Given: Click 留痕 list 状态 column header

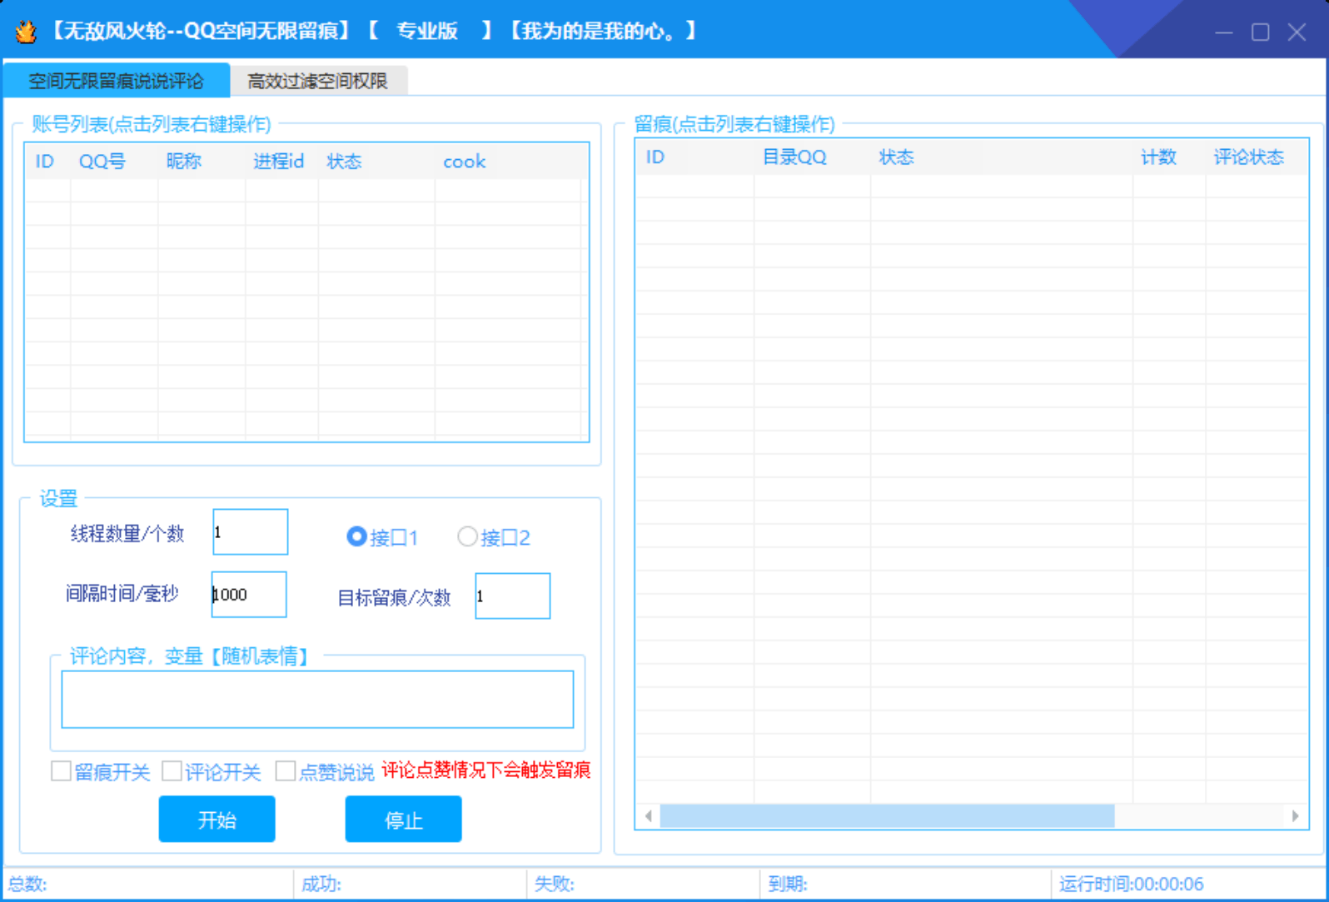Looking at the screenshot, I should (1002, 157).
